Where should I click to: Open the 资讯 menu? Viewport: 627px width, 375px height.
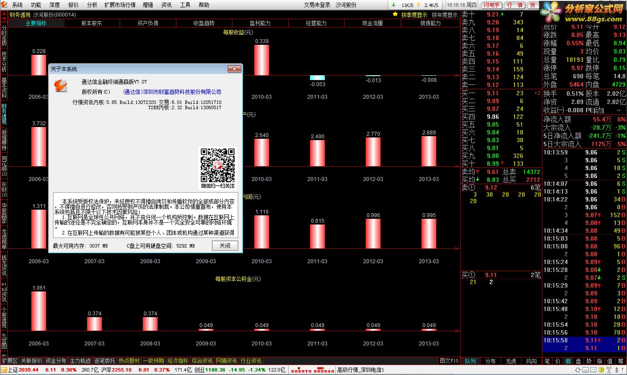[x=166, y=5]
